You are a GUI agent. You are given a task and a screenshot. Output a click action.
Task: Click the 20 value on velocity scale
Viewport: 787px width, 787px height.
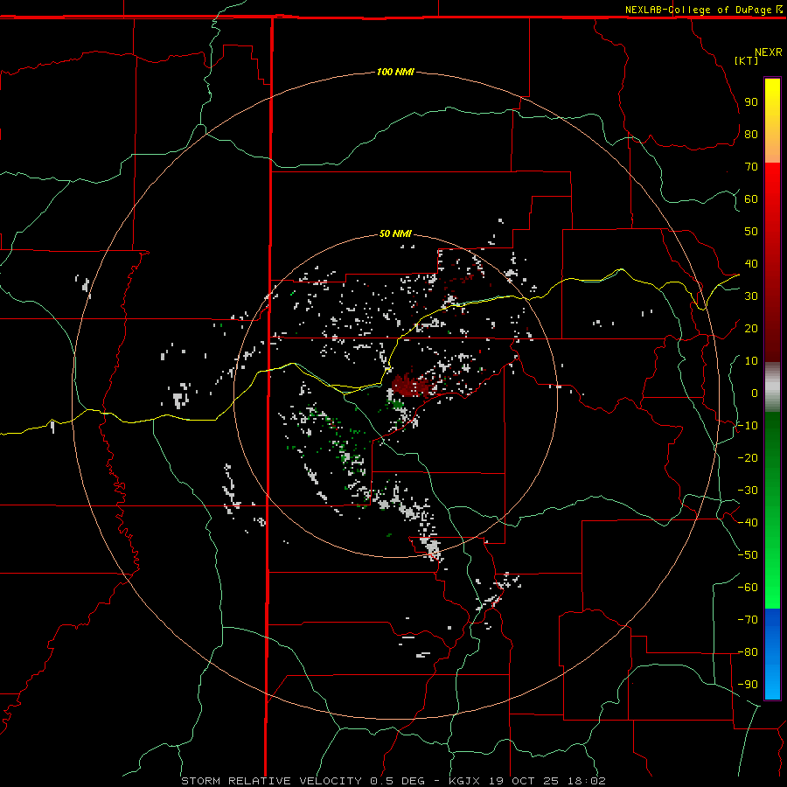point(751,328)
